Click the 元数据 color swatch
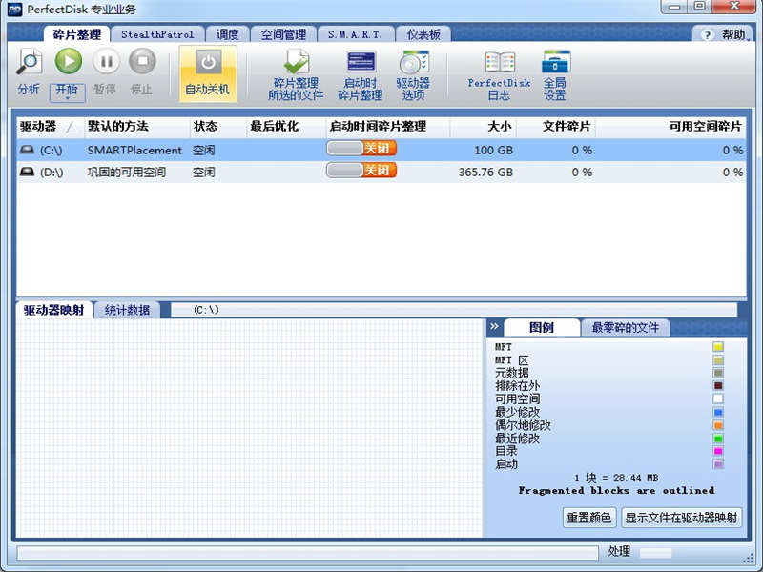 point(718,373)
